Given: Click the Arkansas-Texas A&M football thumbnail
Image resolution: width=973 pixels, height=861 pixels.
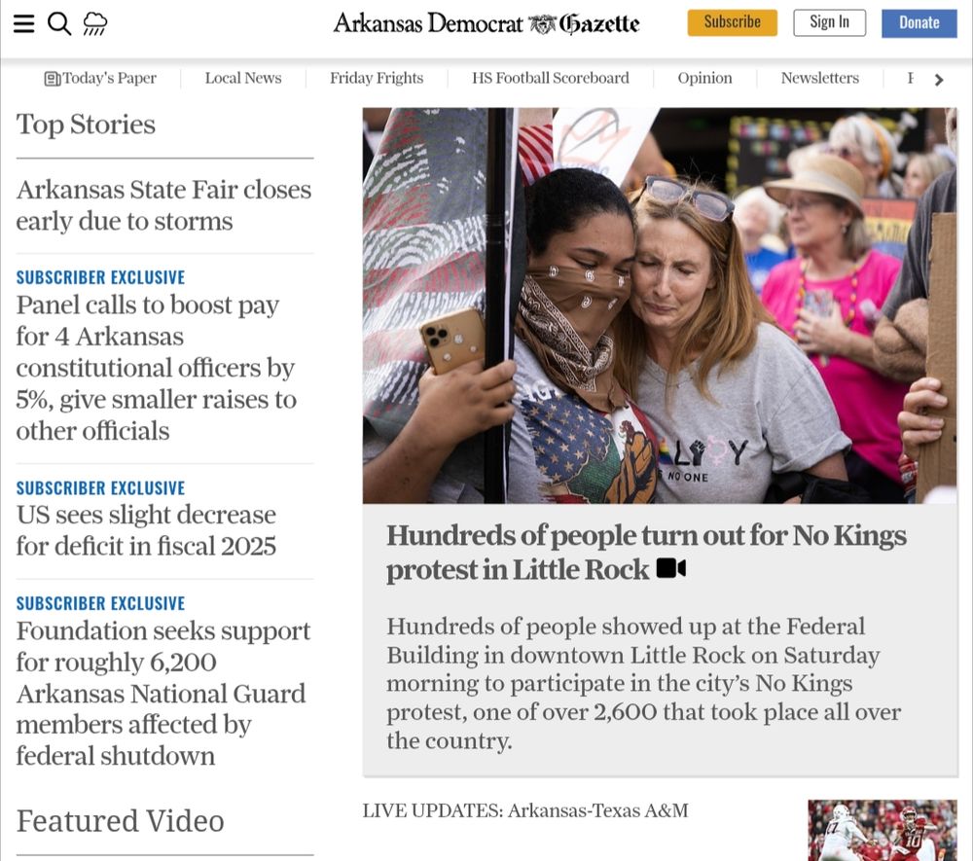Looking at the screenshot, I should coord(883,830).
